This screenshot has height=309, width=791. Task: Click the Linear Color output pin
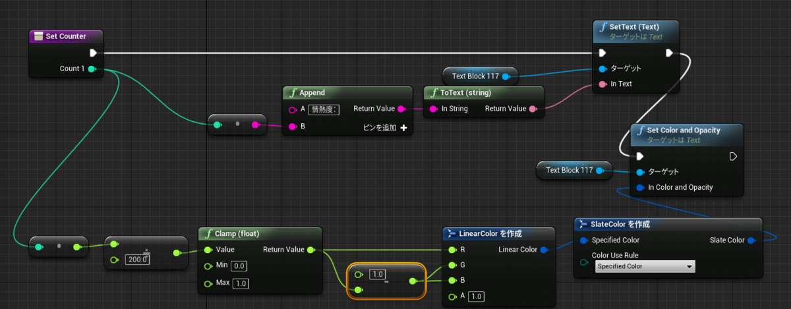tap(544, 250)
